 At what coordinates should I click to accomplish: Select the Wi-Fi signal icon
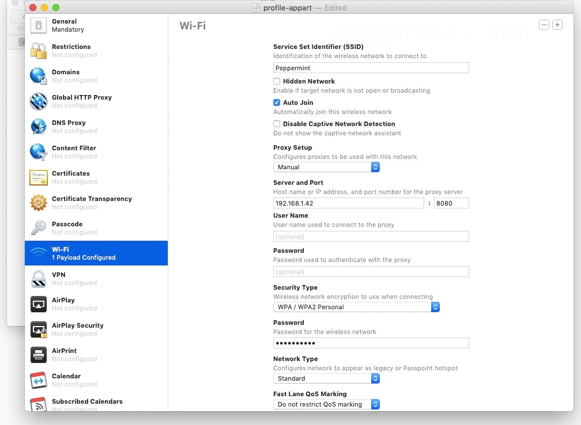coord(39,253)
